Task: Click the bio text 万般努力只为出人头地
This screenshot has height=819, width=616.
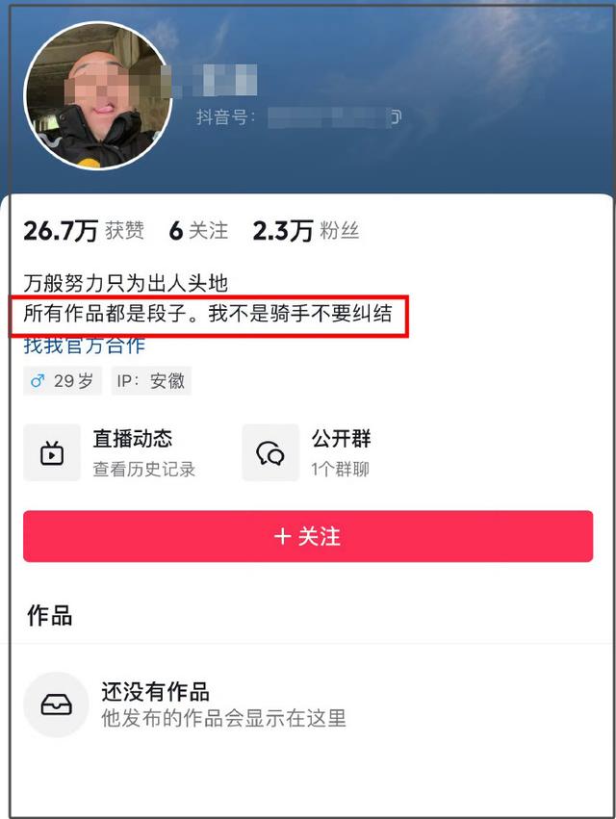Action: (x=126, y=284)
